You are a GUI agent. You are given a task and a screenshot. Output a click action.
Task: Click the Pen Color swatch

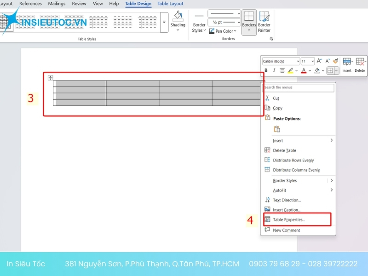coord(212,31)
